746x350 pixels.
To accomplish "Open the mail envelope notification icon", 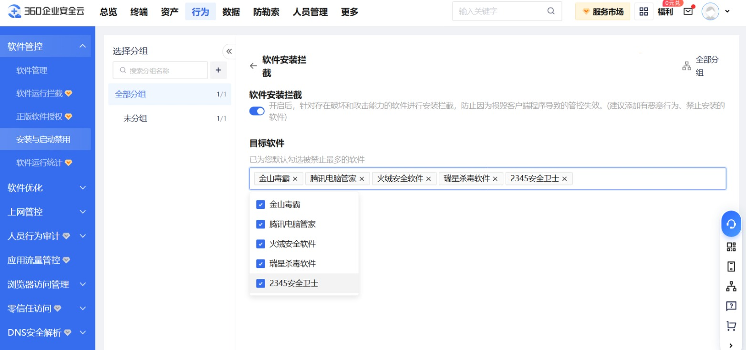I will 688,11.
